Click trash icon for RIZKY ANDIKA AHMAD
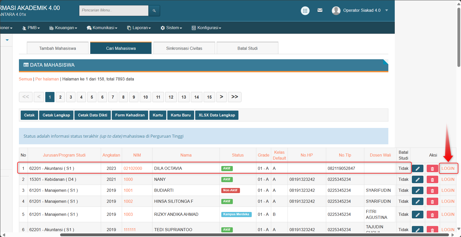 [x=432, y=215]
